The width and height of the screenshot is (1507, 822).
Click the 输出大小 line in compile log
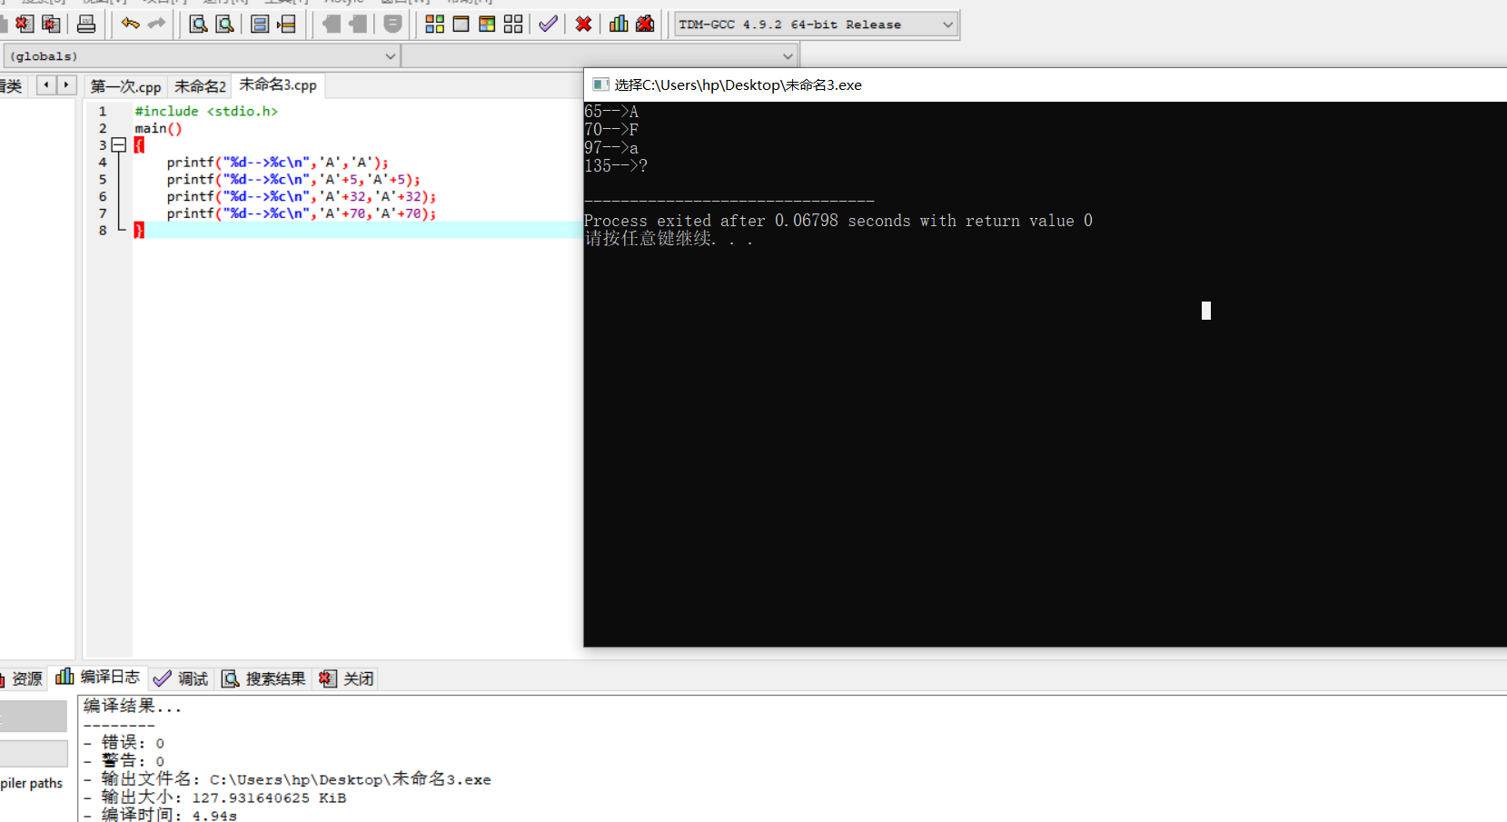coord(215,797)
